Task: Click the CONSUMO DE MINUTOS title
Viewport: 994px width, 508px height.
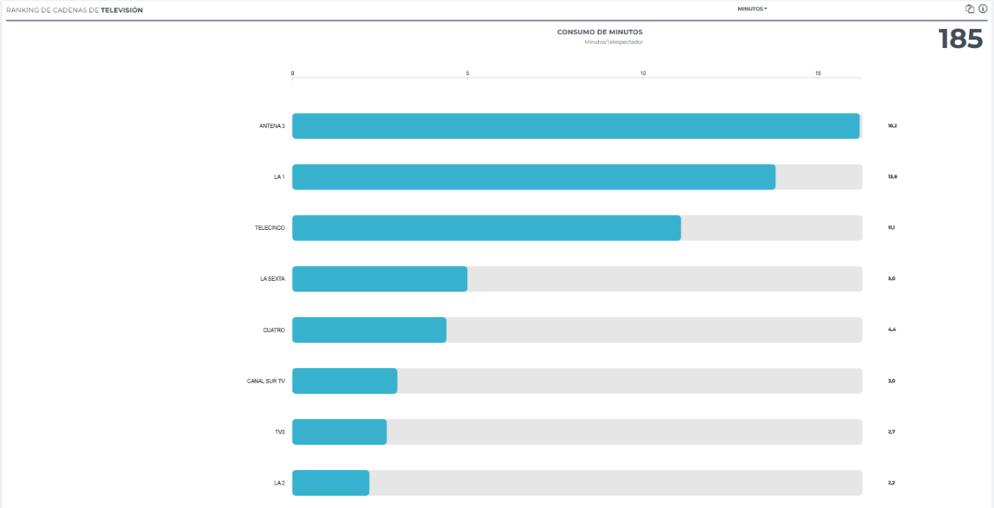Action: tap(600, 32)
